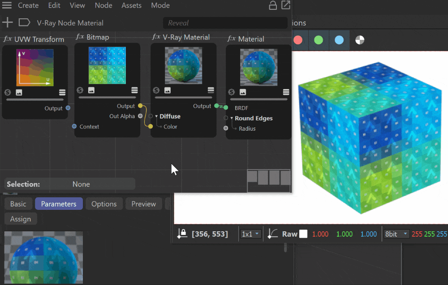Switch to the Assign tab
448x285 pixels.
tap(21, 219)
